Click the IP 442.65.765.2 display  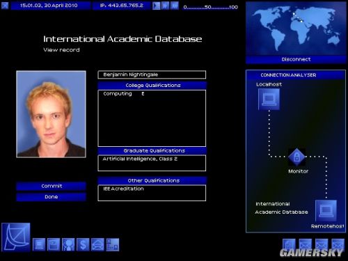point(122,6)
